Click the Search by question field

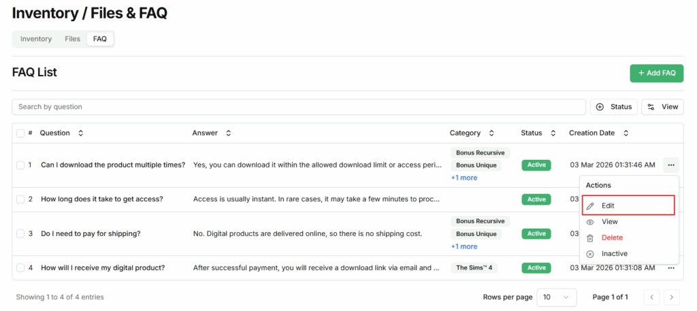tap(298, 107)
